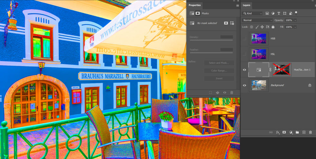Open layer style fx menu
The height and width of the screenshot is (159, 316).
click(278, 132)
